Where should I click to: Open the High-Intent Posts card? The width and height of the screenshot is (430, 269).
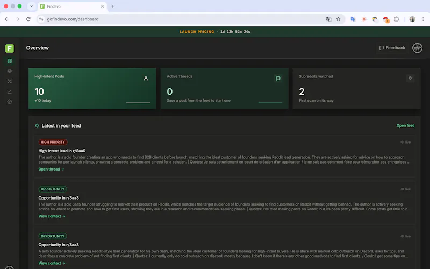pos(92,88)
